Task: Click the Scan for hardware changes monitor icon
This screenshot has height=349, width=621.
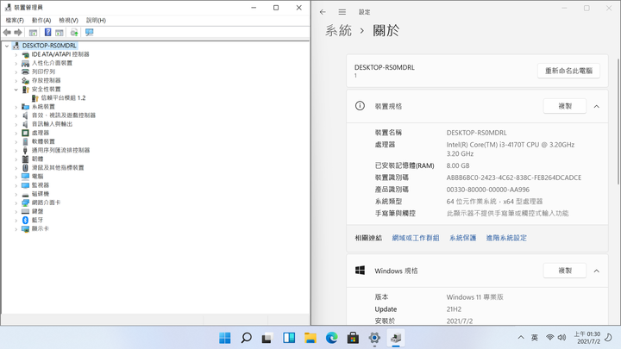Action: click(x=89, y=33)
